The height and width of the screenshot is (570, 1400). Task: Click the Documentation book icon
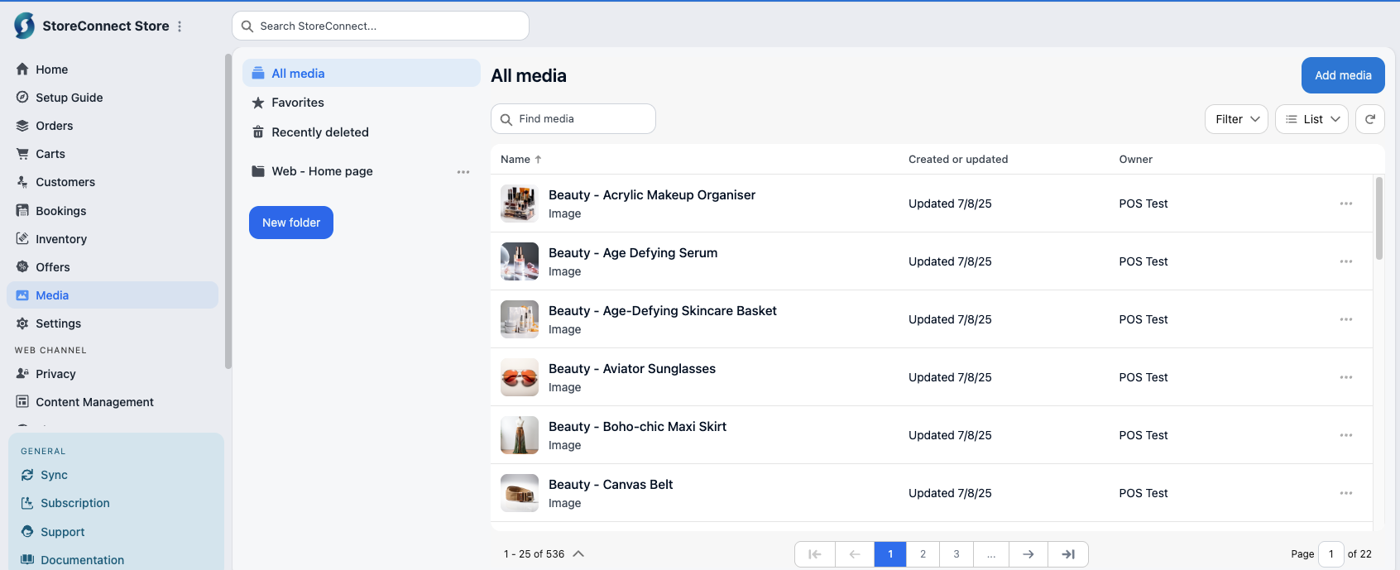click(27, 560)
